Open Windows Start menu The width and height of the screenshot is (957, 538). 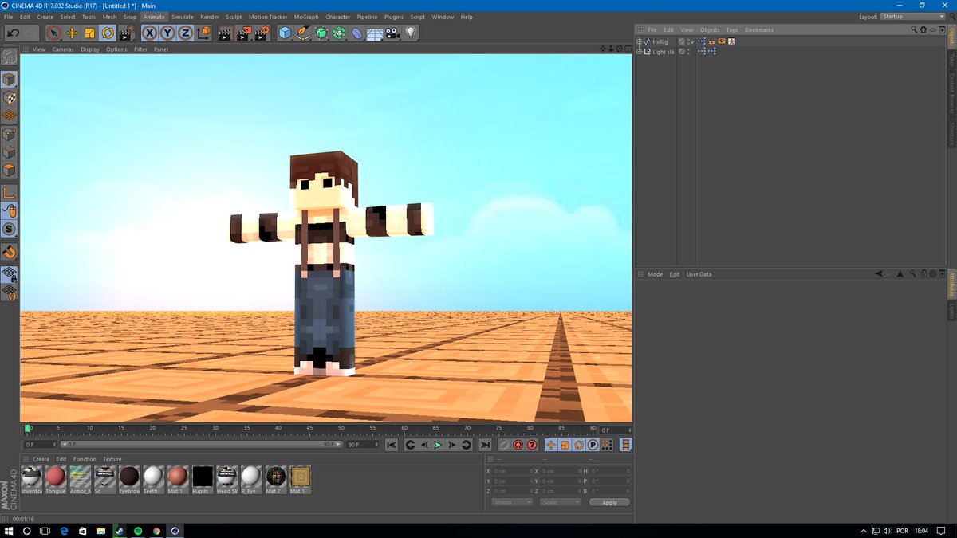coord(9,530)
